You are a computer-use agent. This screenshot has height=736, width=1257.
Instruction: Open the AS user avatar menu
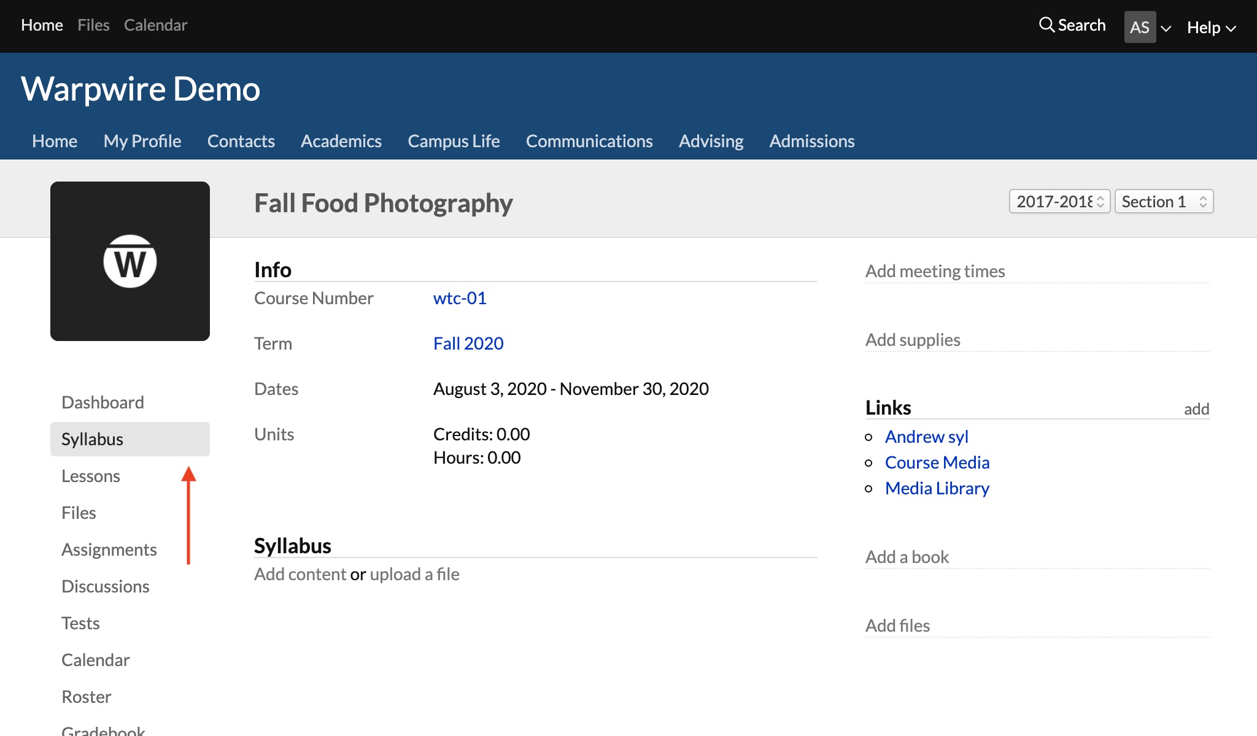(1140, 27)
